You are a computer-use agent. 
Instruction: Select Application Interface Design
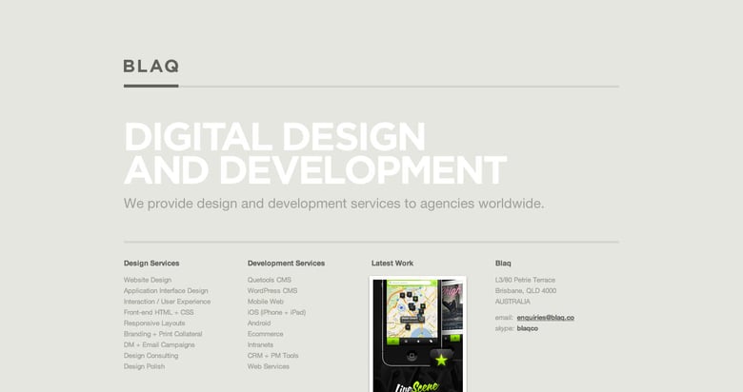tap(166, 290)
